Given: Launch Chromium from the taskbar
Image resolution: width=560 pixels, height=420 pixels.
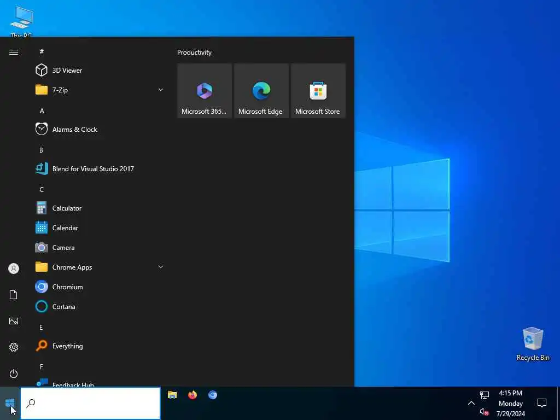Looking at the screenshot, I should tap(213, 395).
